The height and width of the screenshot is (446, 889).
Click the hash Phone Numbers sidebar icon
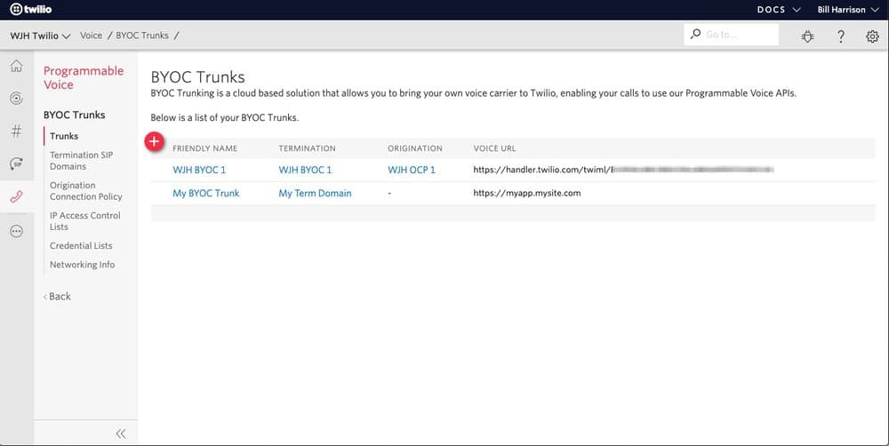tap(16, 131)
